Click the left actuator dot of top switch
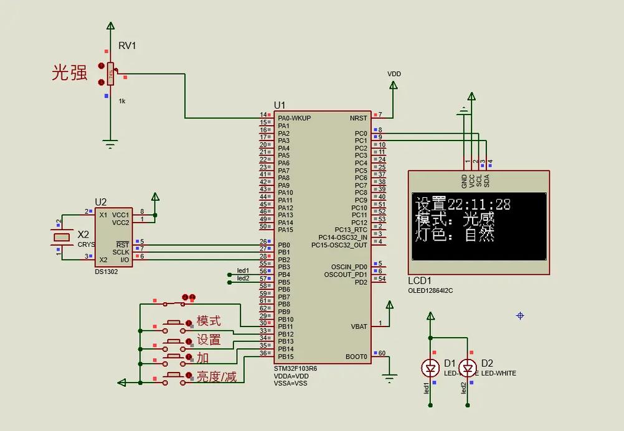The width and height of the screenshot is (624, 431). [x=185, y=297]
